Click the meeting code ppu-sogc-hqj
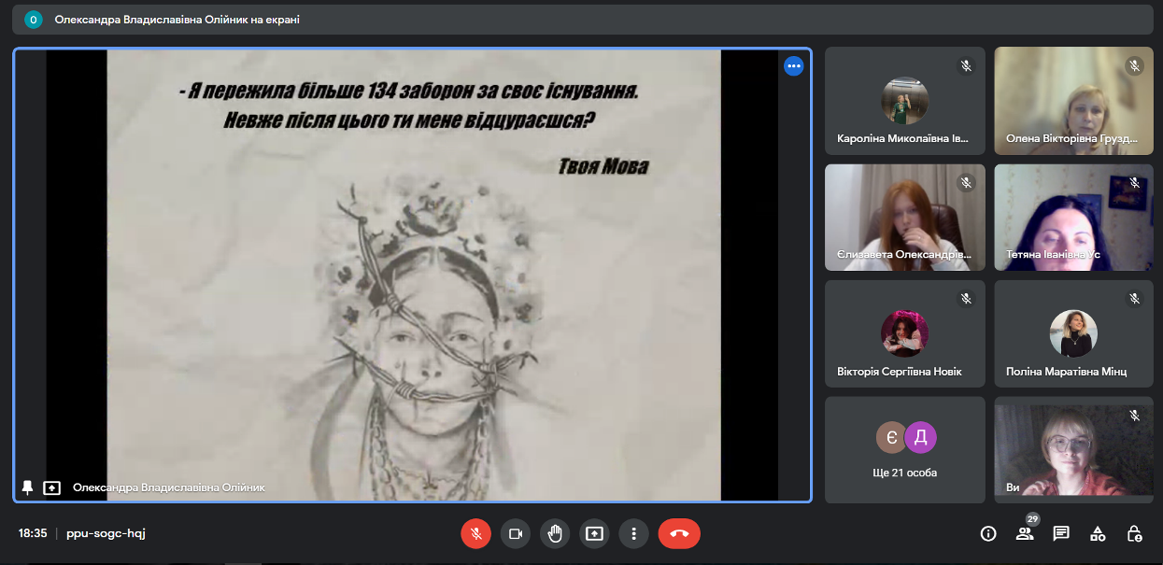This screenshot has width=1163, height=565. click(x=106, y=533)
